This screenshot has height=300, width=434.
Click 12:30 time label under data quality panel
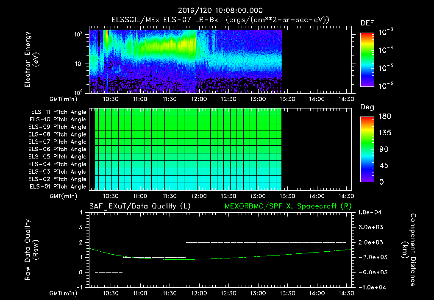228,293
